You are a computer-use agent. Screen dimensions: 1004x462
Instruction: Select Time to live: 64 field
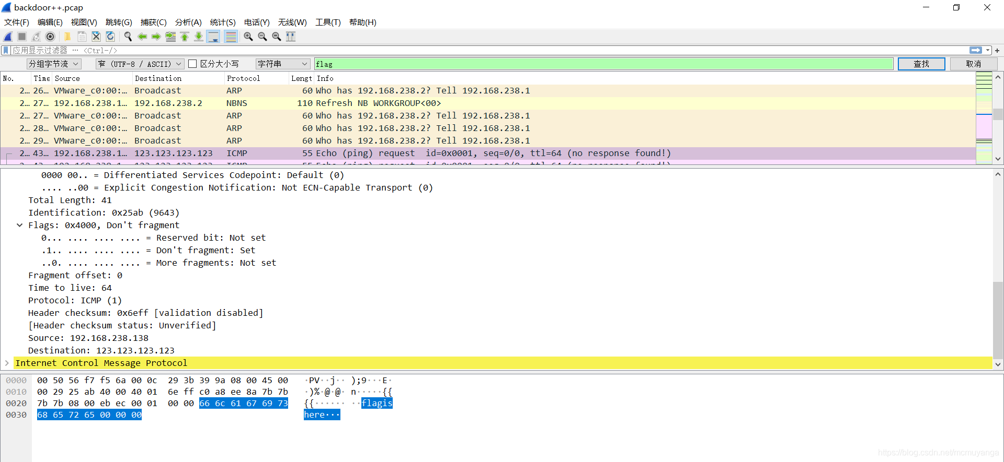[70, 288]
